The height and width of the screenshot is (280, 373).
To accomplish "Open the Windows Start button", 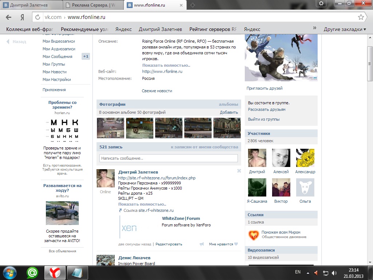I will click(x=10, y=273).
